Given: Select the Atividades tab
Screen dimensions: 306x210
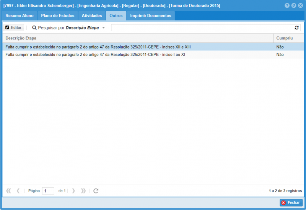Looking at the screenshot, I should (x=92, y=16).
